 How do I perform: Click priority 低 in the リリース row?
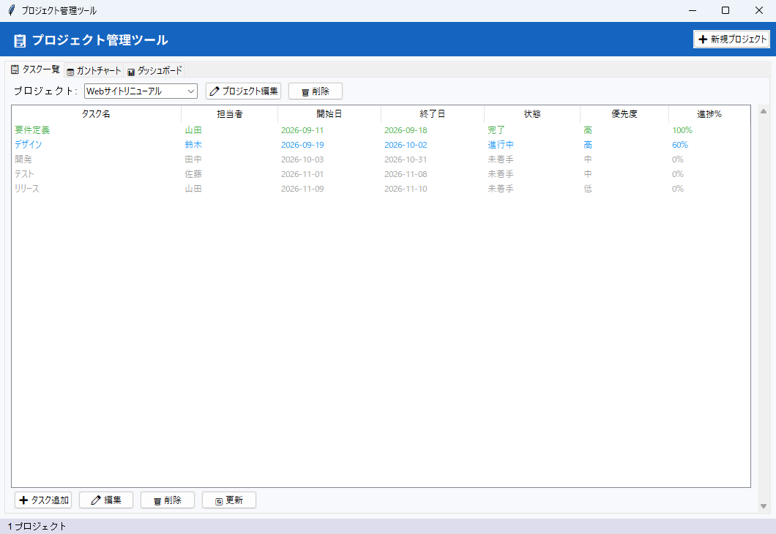coord(587,189)
